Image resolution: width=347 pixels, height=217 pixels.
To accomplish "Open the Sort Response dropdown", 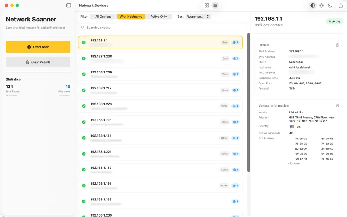I will click(198, 16).
